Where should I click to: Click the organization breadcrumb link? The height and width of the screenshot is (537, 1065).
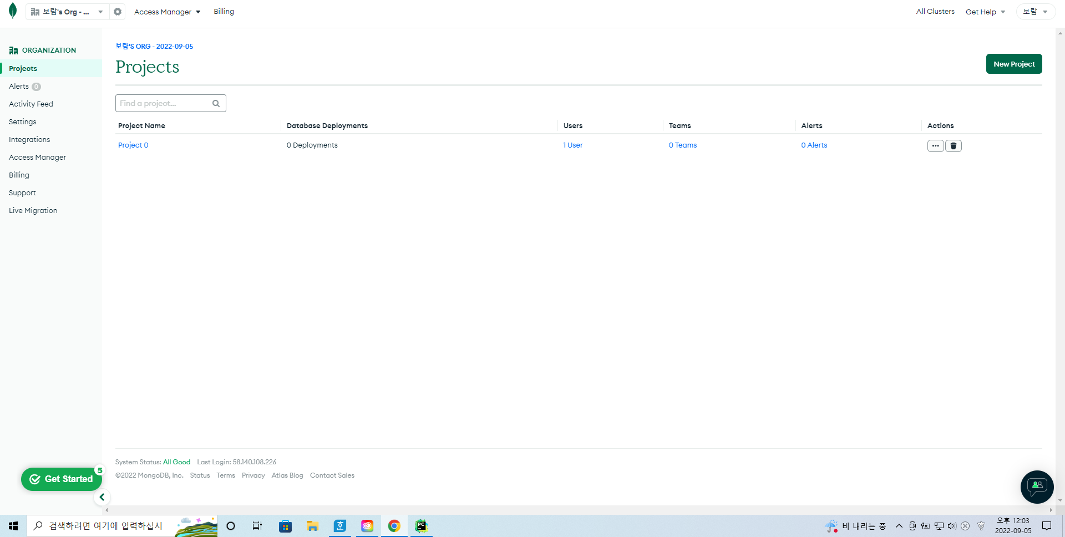pos(154,47)
